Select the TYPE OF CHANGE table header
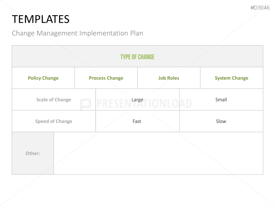Screen dimensions: 275x206 [x=137, y=57]
